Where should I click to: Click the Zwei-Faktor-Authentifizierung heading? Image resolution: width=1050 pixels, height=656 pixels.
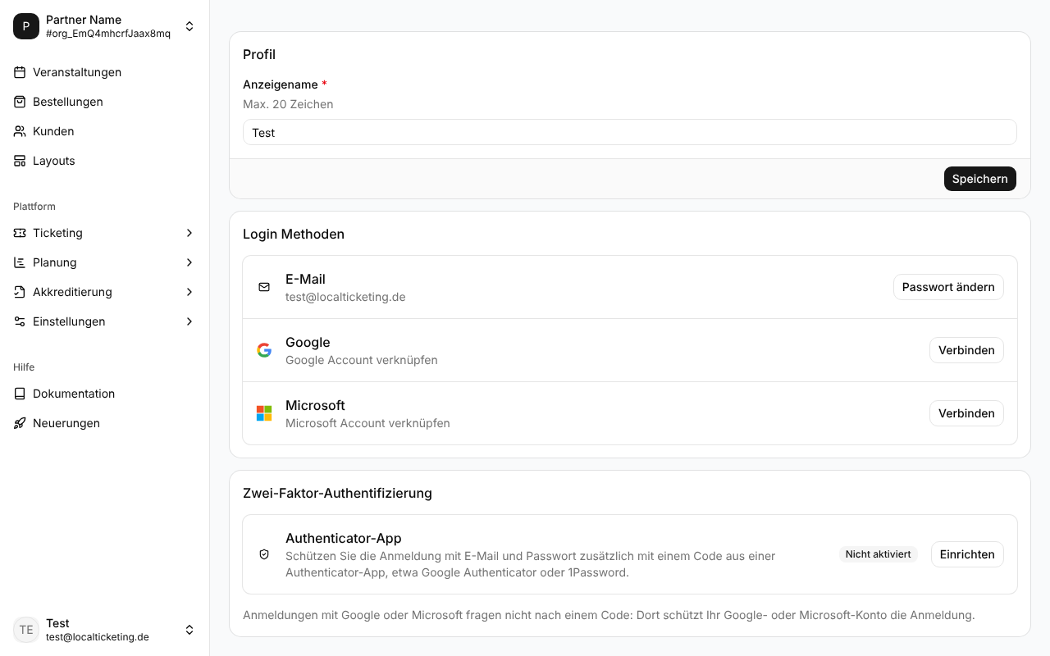click(x=337, y=493)
